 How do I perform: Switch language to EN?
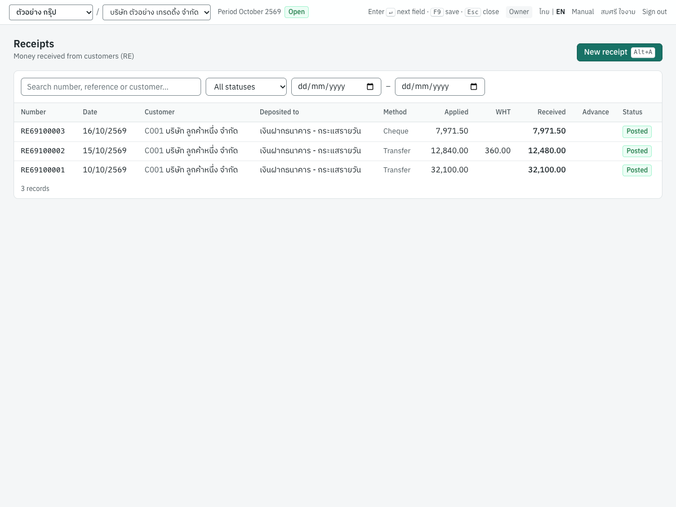(561, 12)
